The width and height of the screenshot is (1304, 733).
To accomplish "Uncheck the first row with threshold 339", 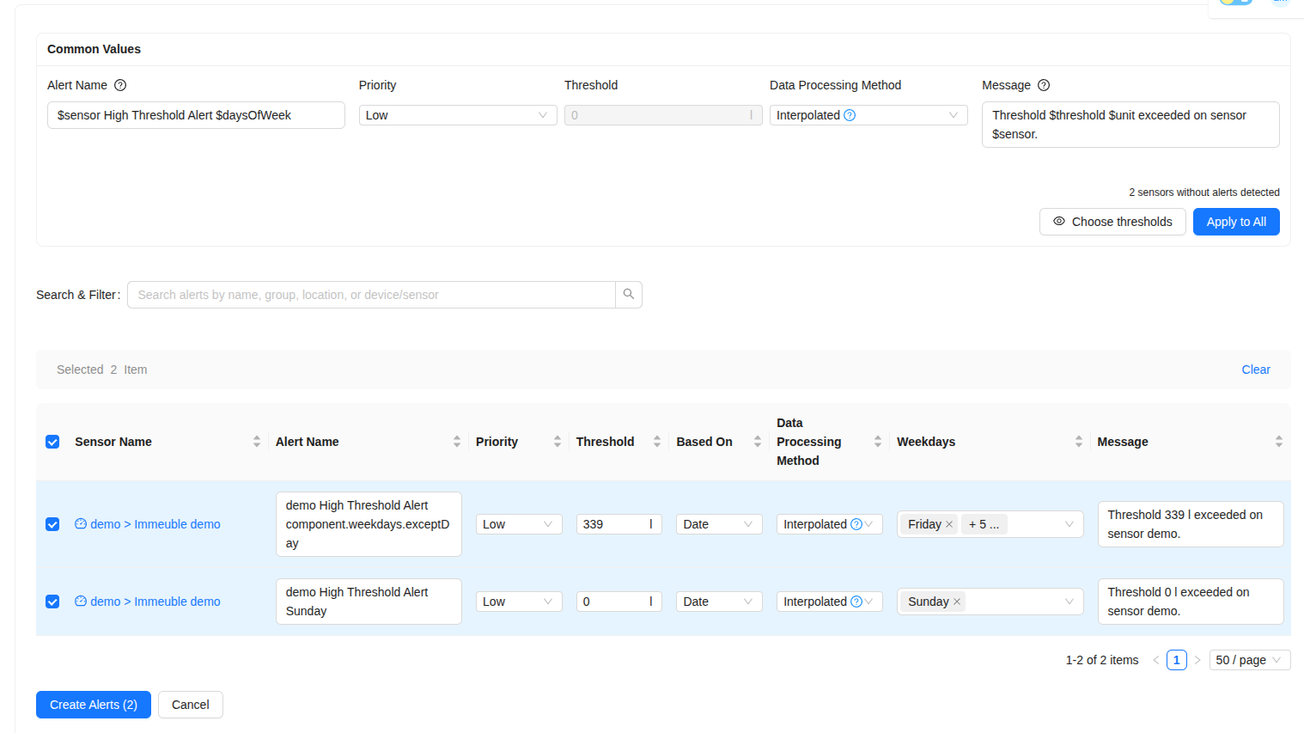I will [52, 524].
